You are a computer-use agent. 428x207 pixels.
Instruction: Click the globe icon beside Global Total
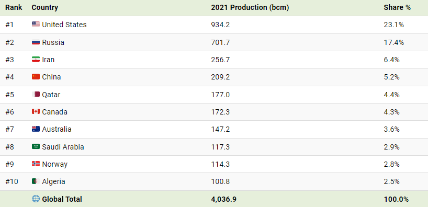[36, 199]
